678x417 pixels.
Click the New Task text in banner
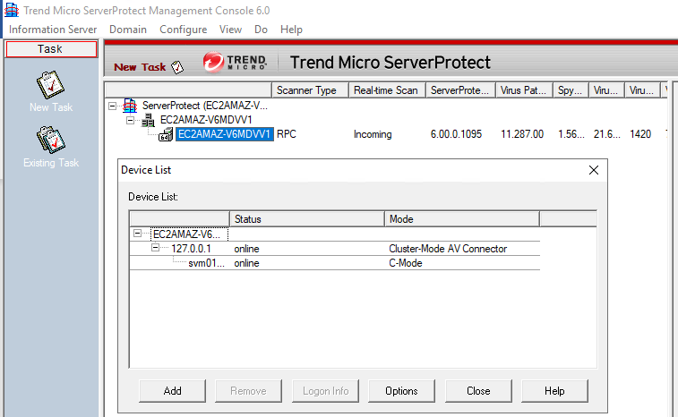(x=140, y=67)
